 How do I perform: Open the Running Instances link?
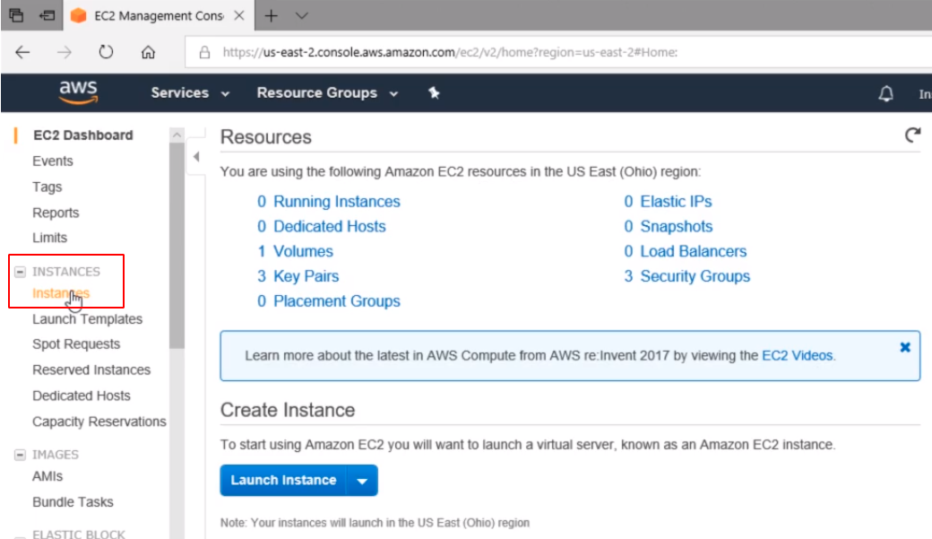pos(336,202)
